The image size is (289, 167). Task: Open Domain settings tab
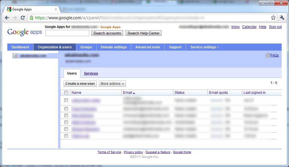point(114,47)
